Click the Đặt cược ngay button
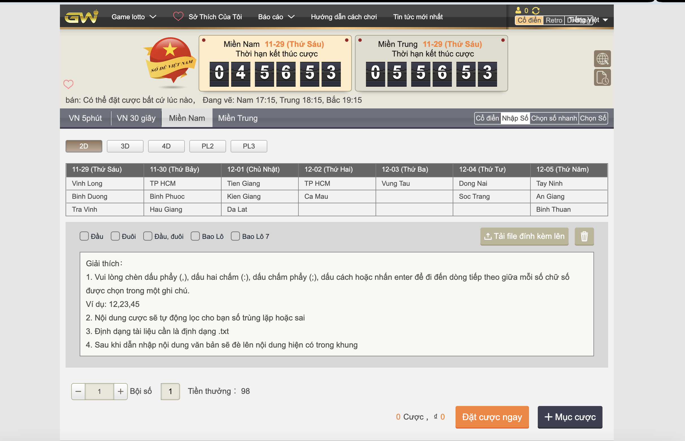This screenshot has width=685, height=441. pyautogui.click(x=492, y=417)
